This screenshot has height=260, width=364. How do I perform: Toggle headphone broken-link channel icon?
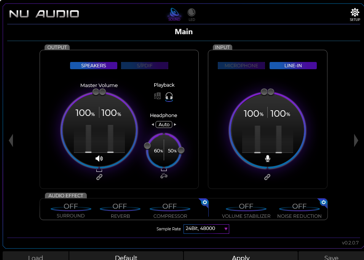(164, 176)
